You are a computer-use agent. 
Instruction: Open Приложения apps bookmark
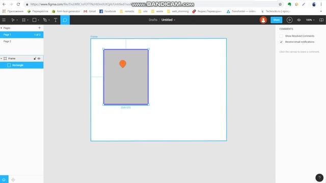click(13, 11)
